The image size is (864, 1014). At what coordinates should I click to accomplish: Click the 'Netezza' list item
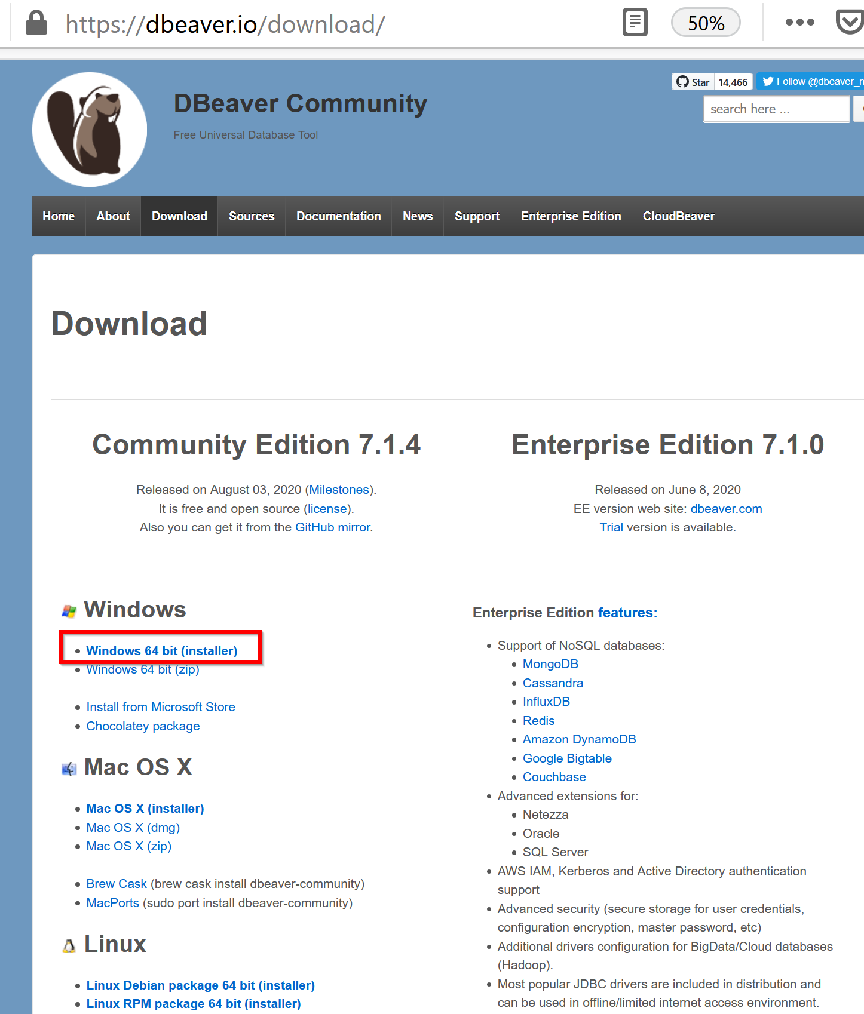[x=546, y=815]
